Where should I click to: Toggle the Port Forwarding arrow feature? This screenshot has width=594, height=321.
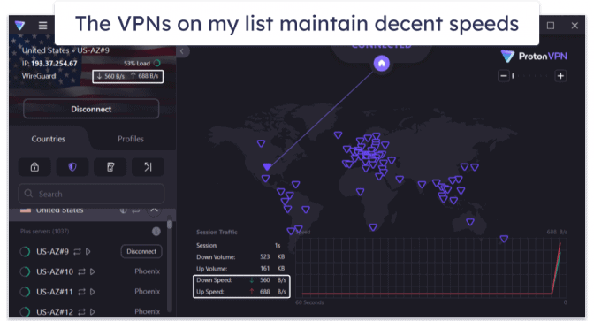pos(148,167)
